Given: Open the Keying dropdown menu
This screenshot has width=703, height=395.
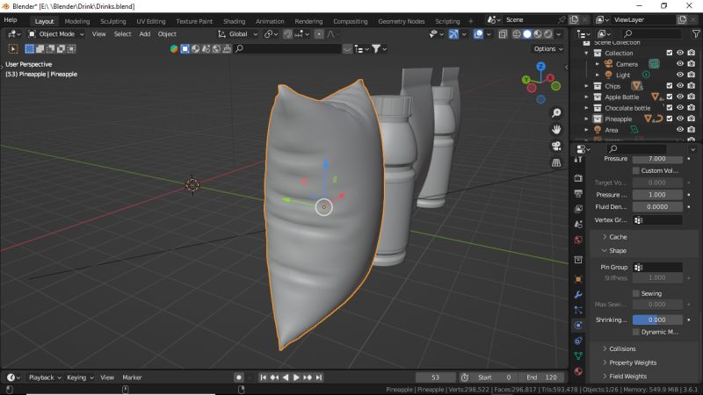Looking at the screenshot, I should pyautogui.click(x=80, y=377).
